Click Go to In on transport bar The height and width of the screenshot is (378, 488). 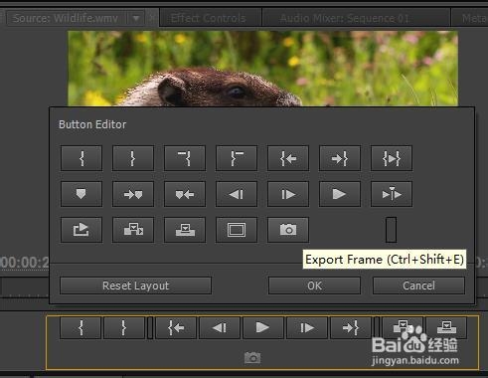pos(176,327)
